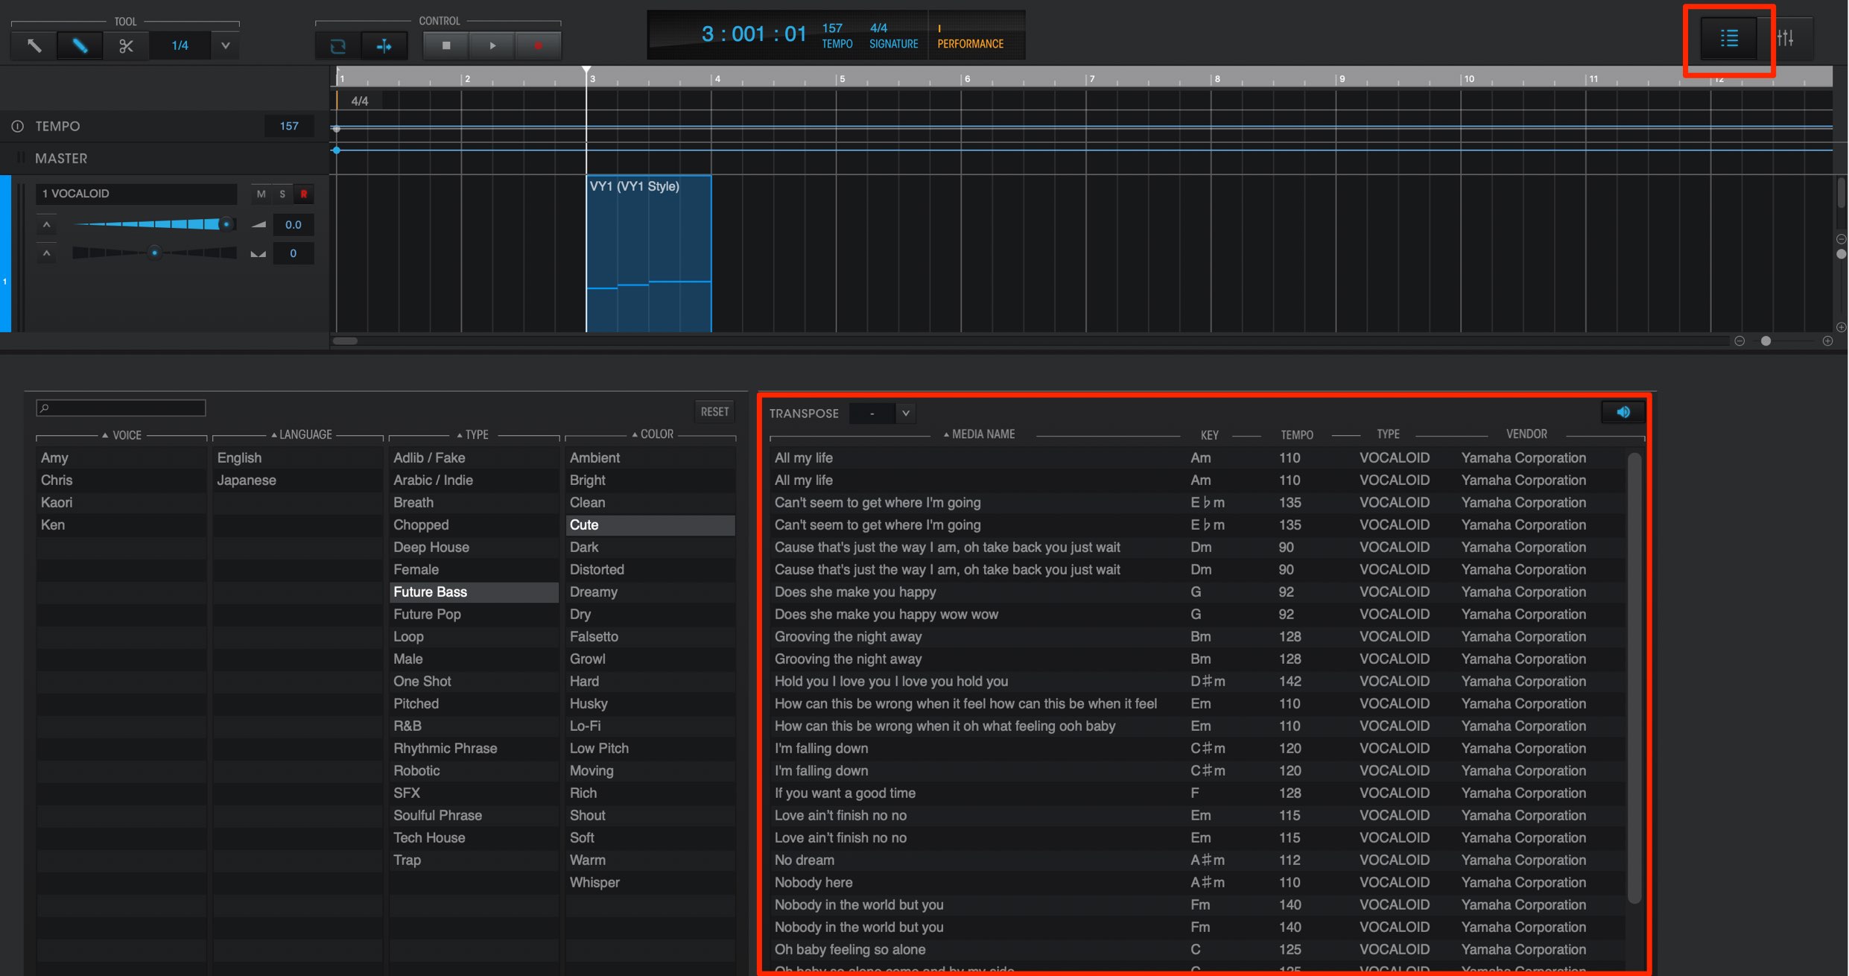
Task: Click the list view panel icon
Action: click(1729, 38)
